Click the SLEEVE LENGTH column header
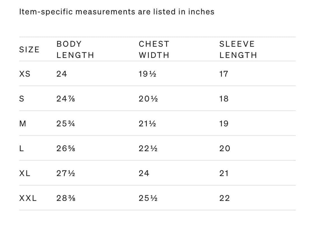Image resolution: width=315 pixels, height=231 pixels. pos(238,50)
